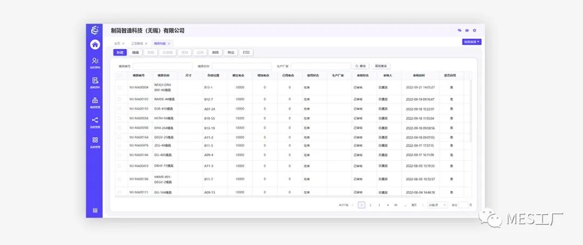
Task: Open the chat messages icon in the header
Action: (x=459, y=30)
